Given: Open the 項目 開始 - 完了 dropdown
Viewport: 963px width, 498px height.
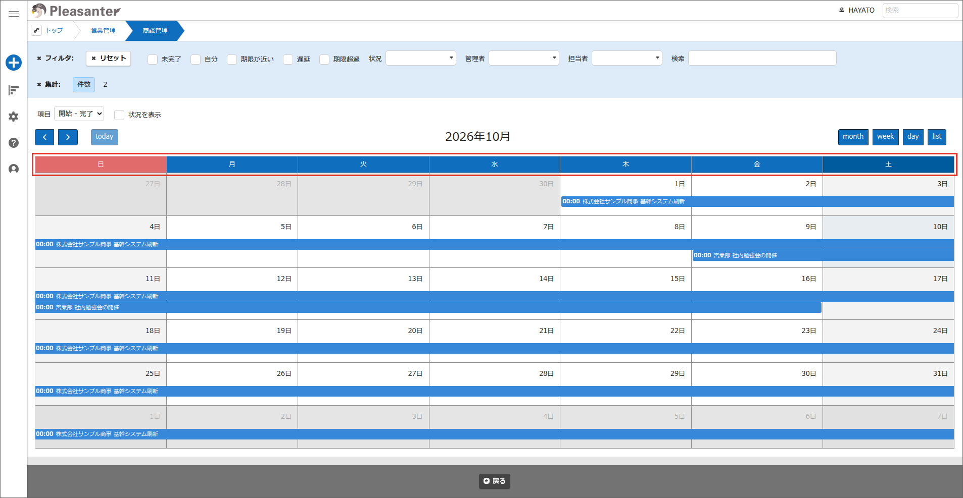Looking at the screenshot, I should click(79, 114).
